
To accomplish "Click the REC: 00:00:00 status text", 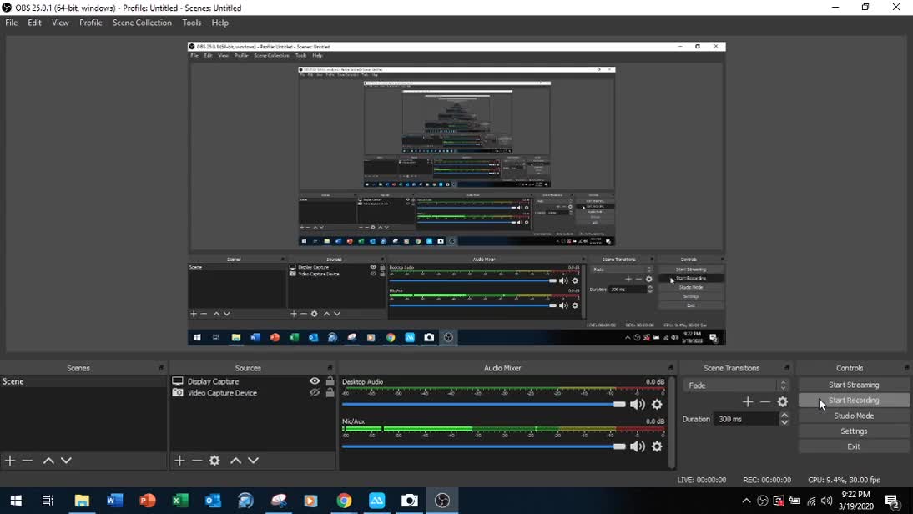I will point(767,481).
